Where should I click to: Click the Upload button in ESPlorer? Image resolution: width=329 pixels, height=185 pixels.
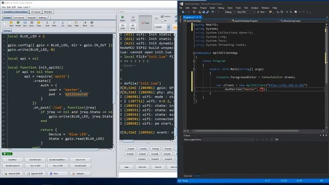[x=80, y=174]
